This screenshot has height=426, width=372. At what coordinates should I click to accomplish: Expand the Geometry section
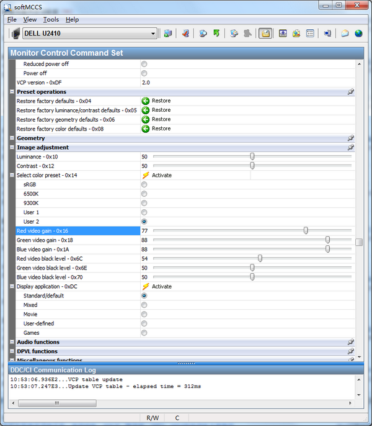[x=12, y=138]
